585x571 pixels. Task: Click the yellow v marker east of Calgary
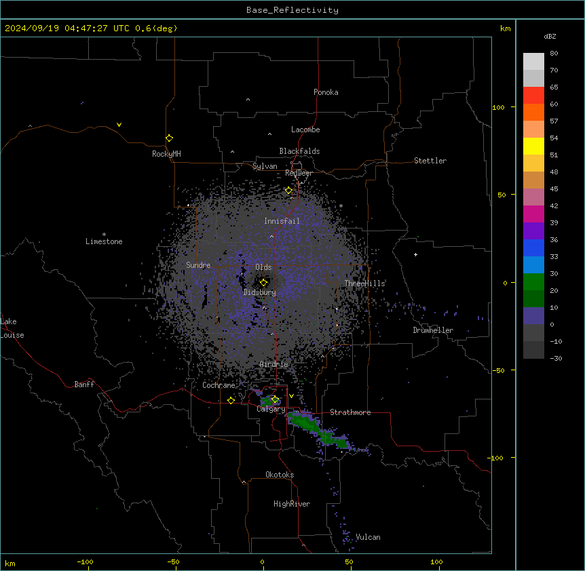(x=291, y=396)
